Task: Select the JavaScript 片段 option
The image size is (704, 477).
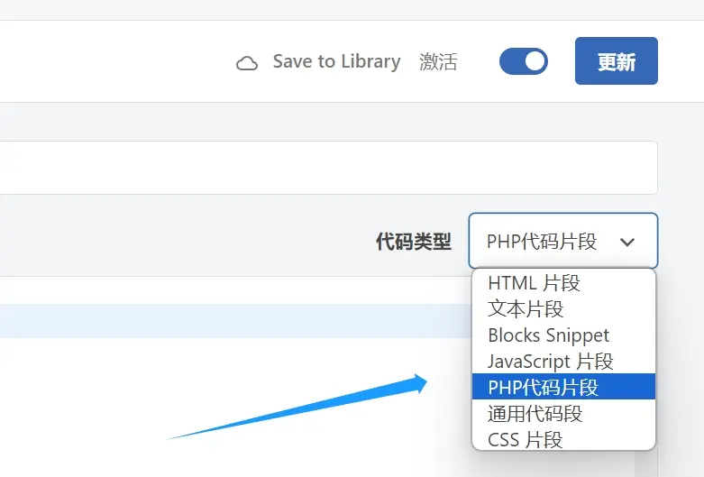Action: click(550, 361)
